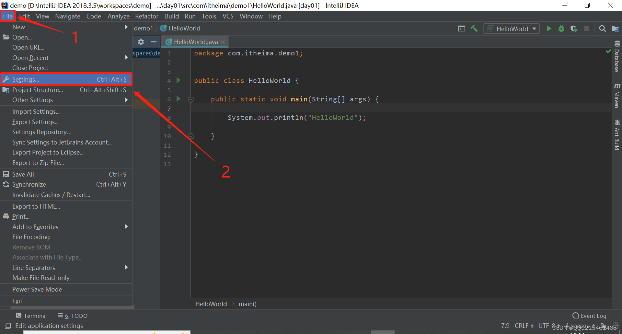The height and width of the screenshot is (334, 622).
Task: Click run gutter icon beside main method
Action: point(179,98)
